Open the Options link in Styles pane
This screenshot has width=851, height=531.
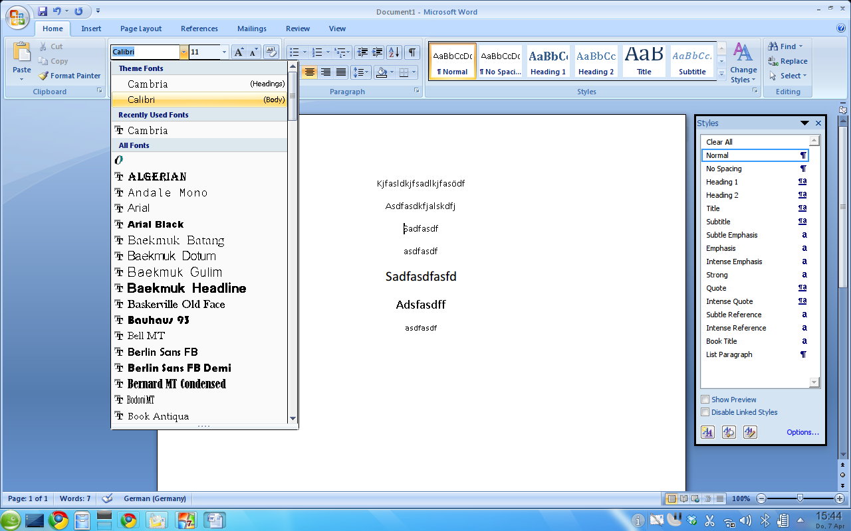802,432
